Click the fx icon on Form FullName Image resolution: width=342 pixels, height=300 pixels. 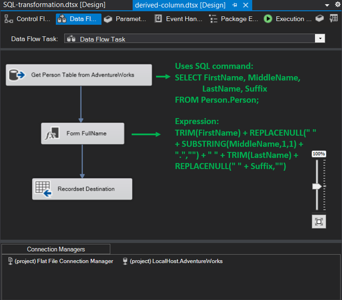52,134
